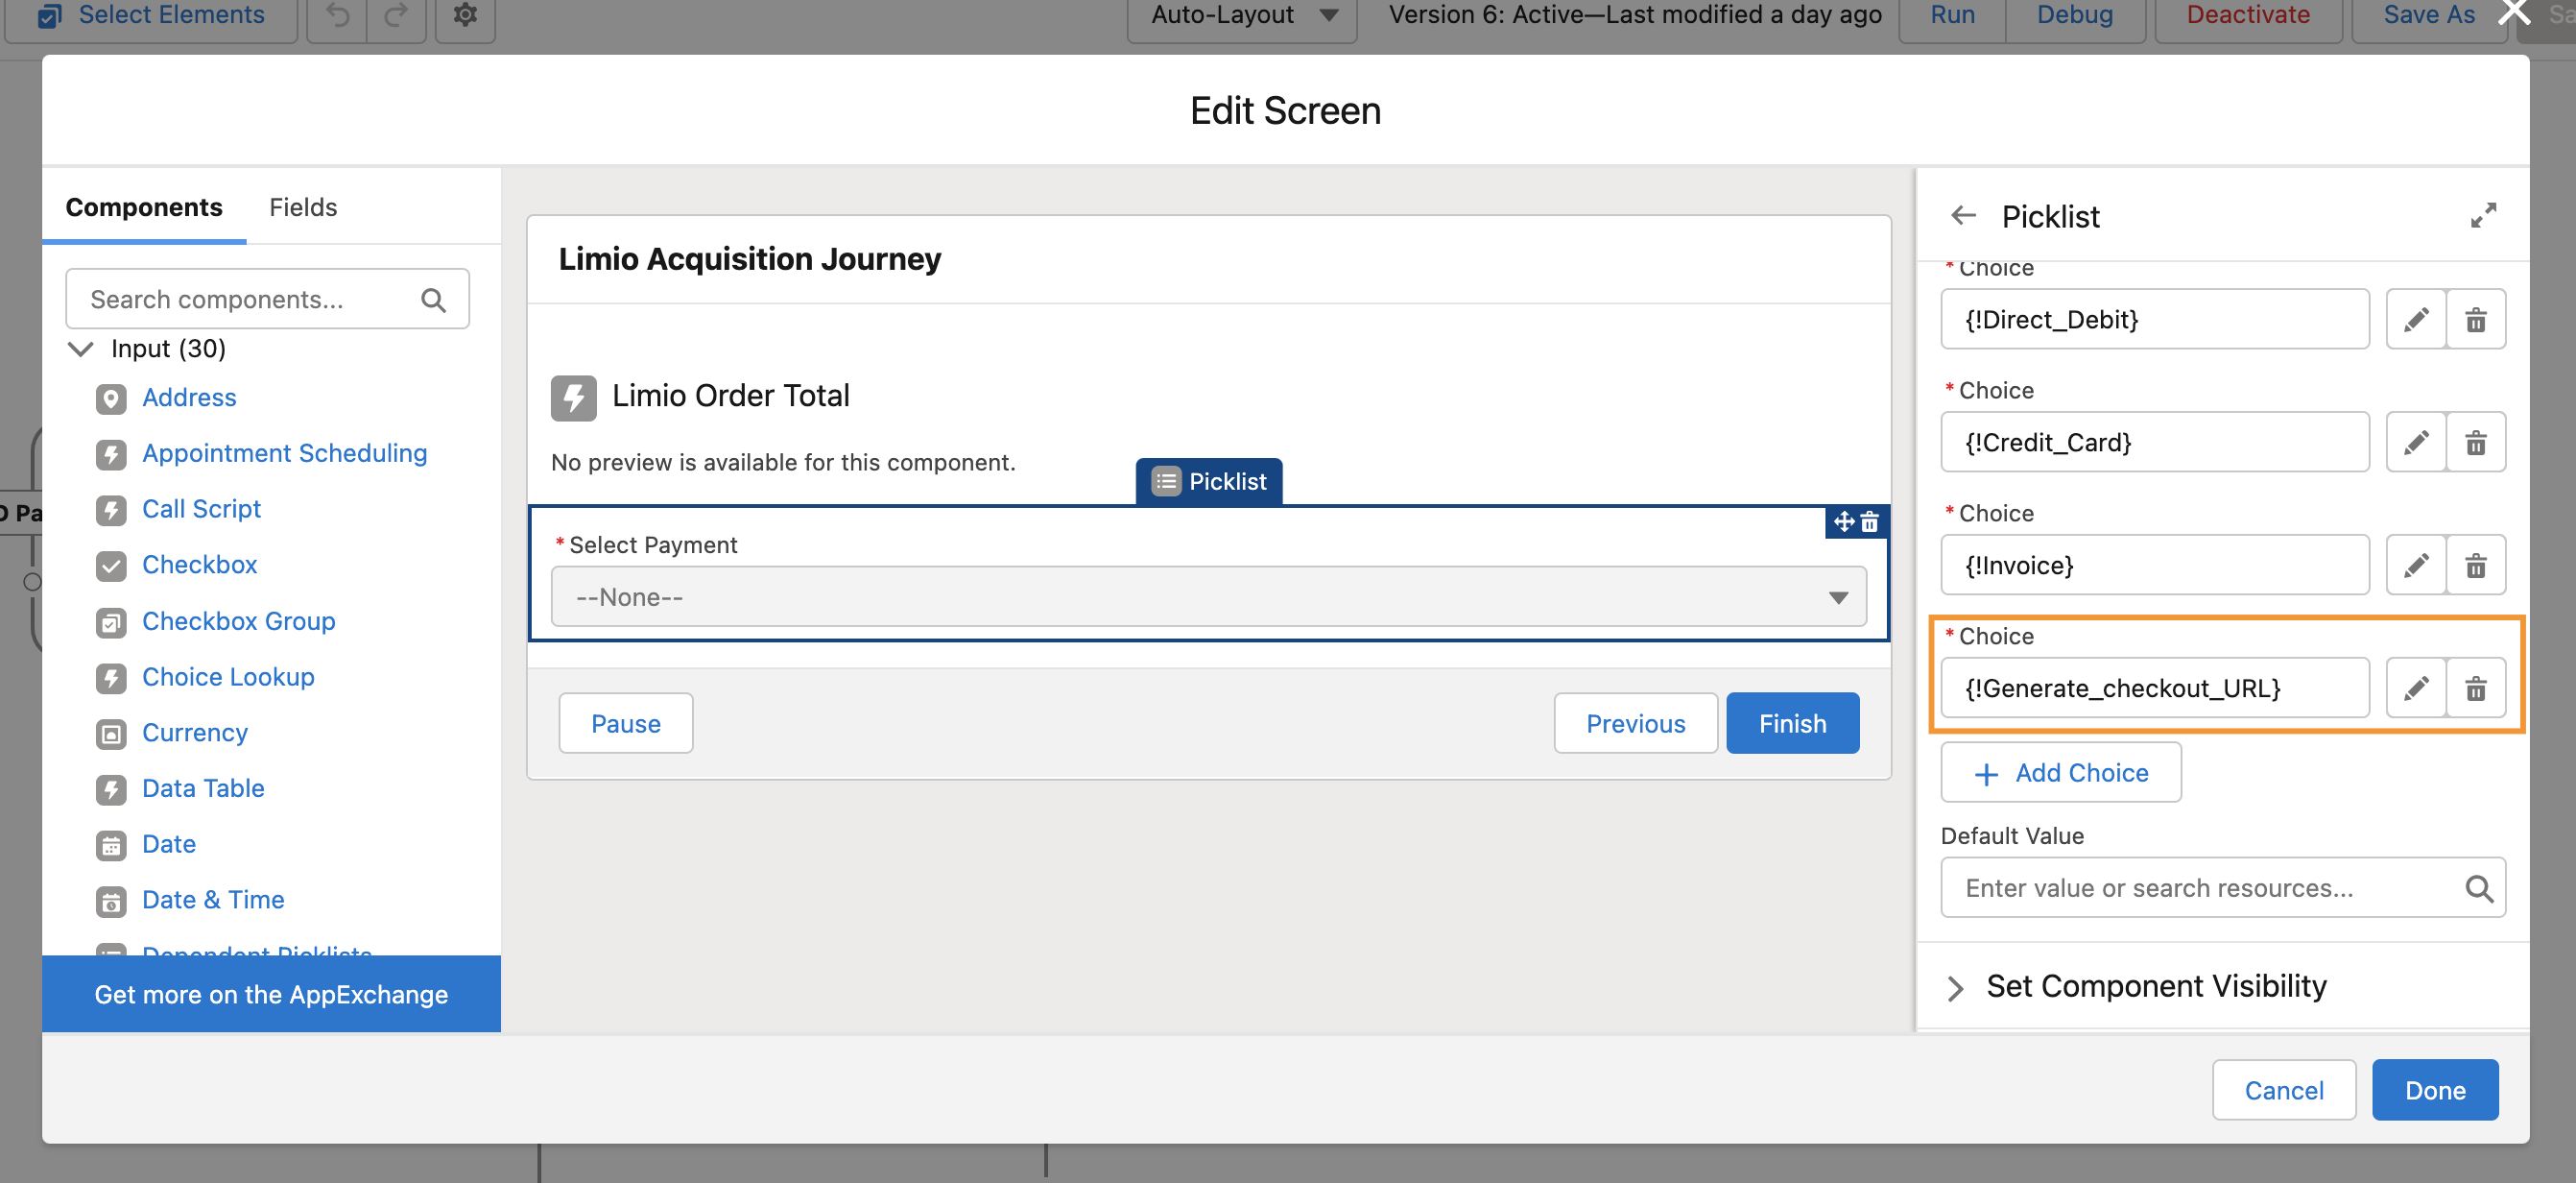This screenshot has height=1183, width=2576.
Task: Click the Appointment Scheduling lightning icon
Action: coord(111,454)
